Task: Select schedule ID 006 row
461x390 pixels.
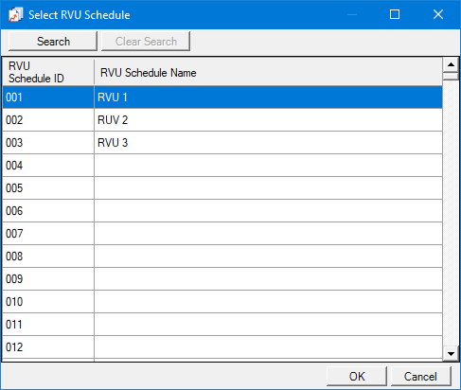Action: [x=222, y=211]
